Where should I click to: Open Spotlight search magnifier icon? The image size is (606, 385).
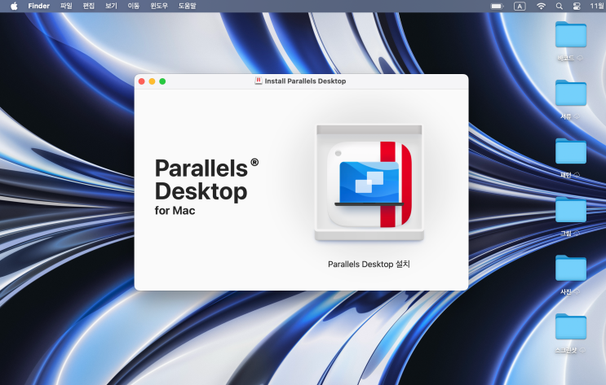click(560, 7)
